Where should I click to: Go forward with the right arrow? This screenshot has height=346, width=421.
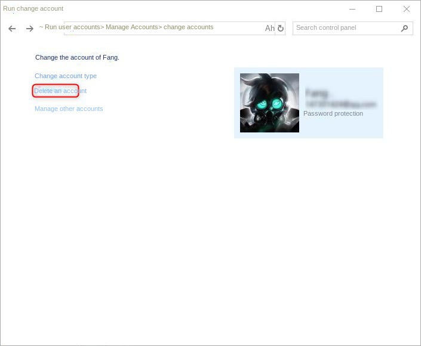(29, 29)
